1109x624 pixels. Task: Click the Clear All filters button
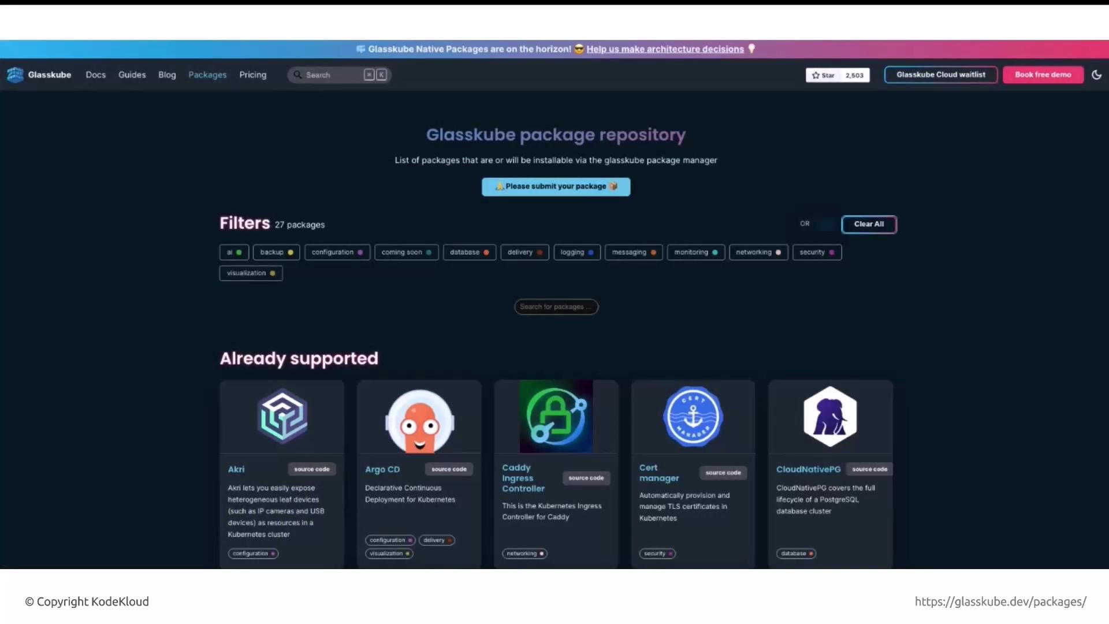click(869, 224)
